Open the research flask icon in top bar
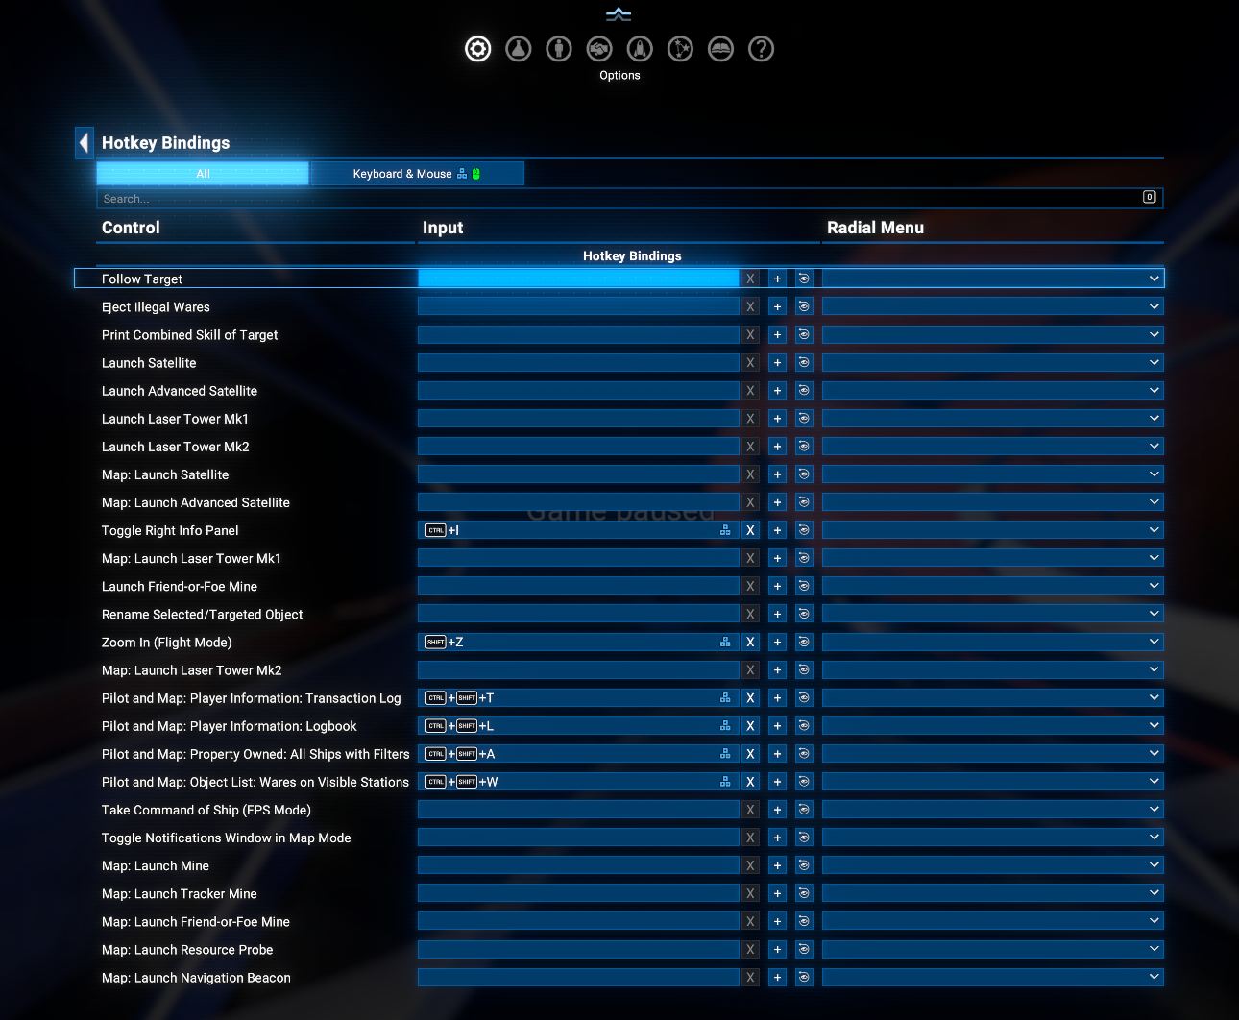This screenshot has height=1020, width=1239. point(519,49)
